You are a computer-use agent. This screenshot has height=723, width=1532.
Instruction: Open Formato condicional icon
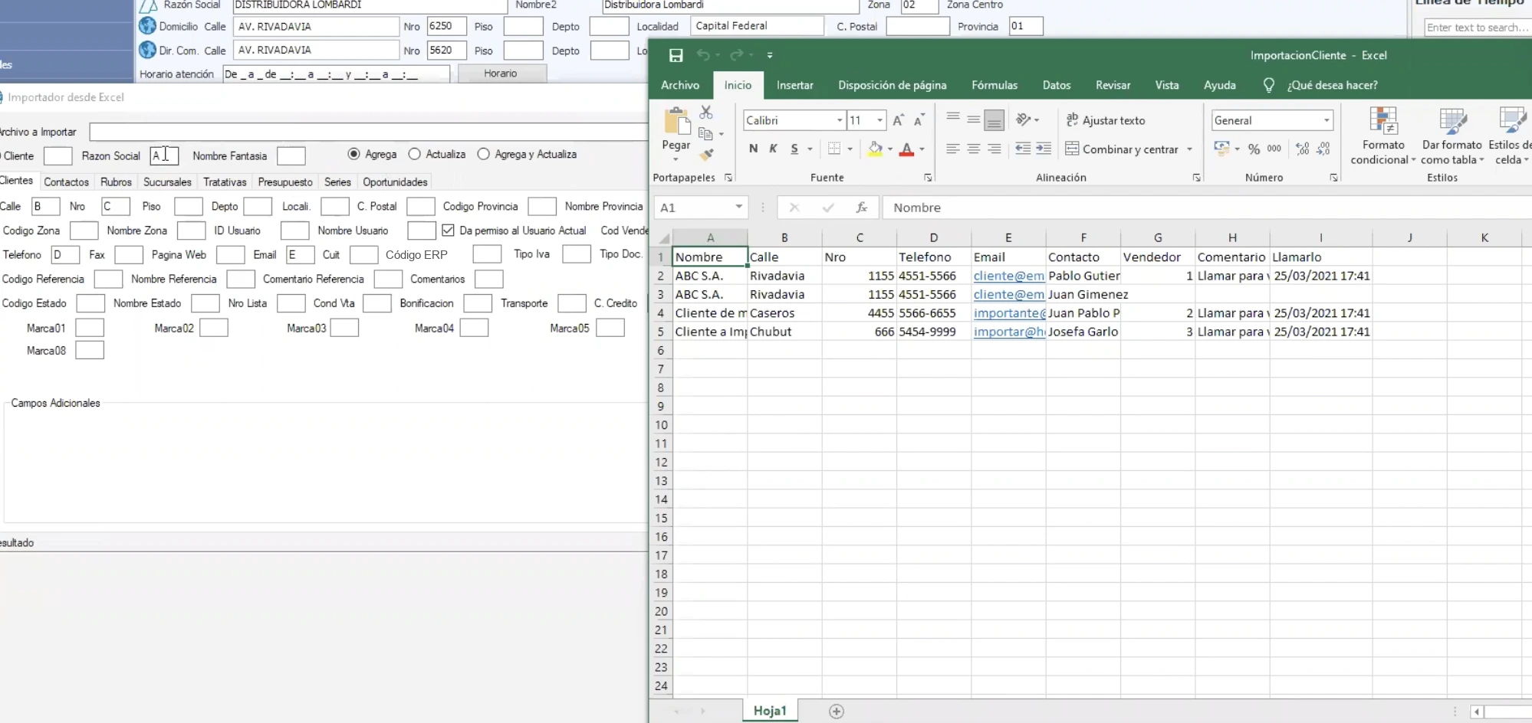click(x=1383, y=121)
